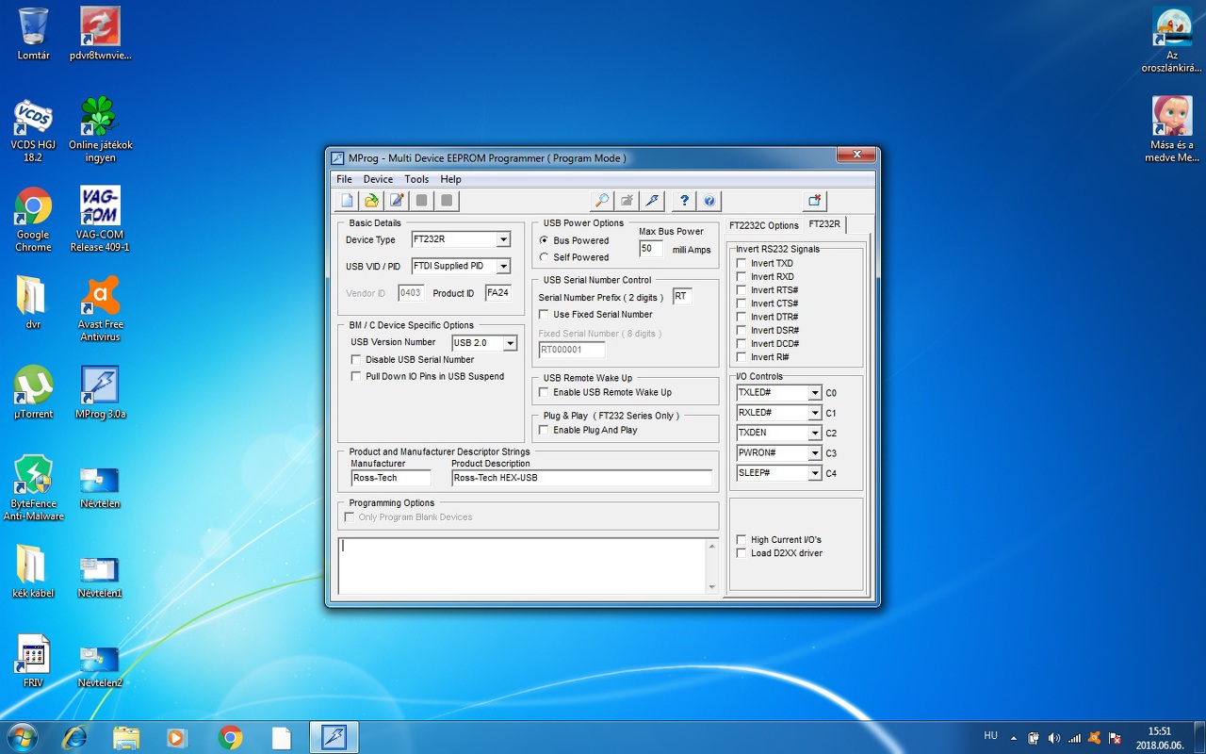Screen dimensions: 1206x754
Task: Expand the C0 TXLED# dropdown
Action: 815,393
